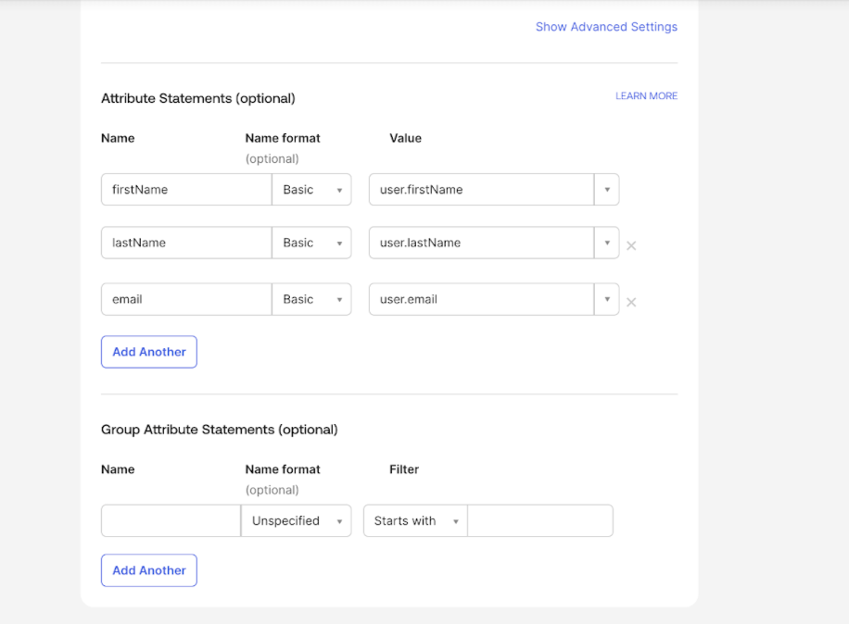This screenshot has width=849, height=624.
Task: Click Add Another under Group Attribute Statements
Action: 149,570
